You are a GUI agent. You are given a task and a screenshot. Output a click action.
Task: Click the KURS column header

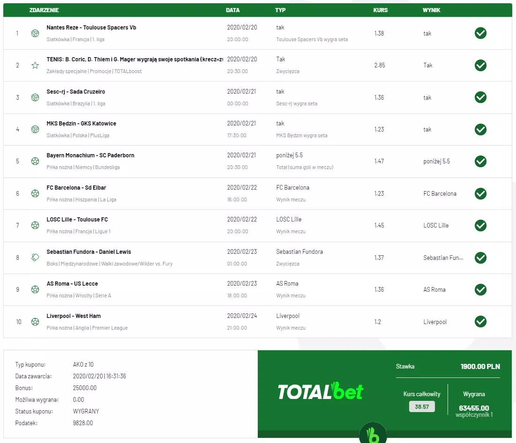click(x=380, y=10)
